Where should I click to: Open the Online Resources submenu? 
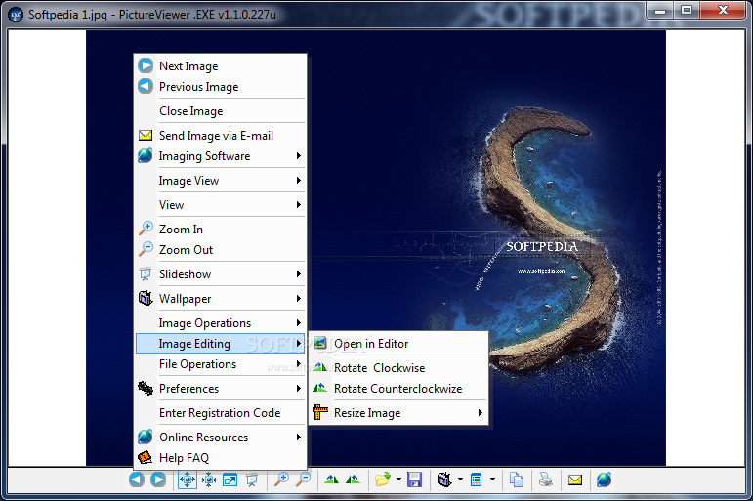pyautogui.click(x=221, y=438)
